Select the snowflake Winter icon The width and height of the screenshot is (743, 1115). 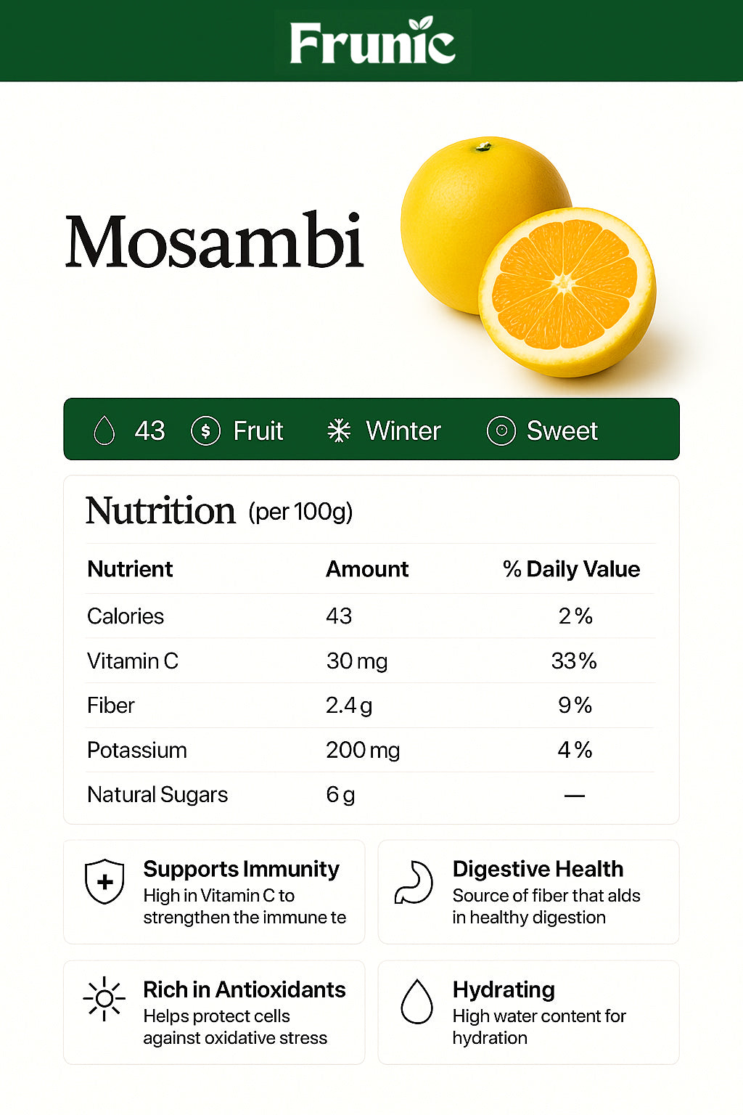339,430
